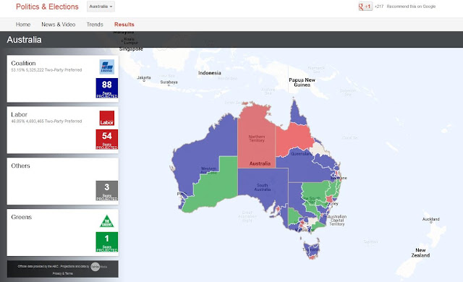Select the Coalition 88 seats box

click(107, 88)
